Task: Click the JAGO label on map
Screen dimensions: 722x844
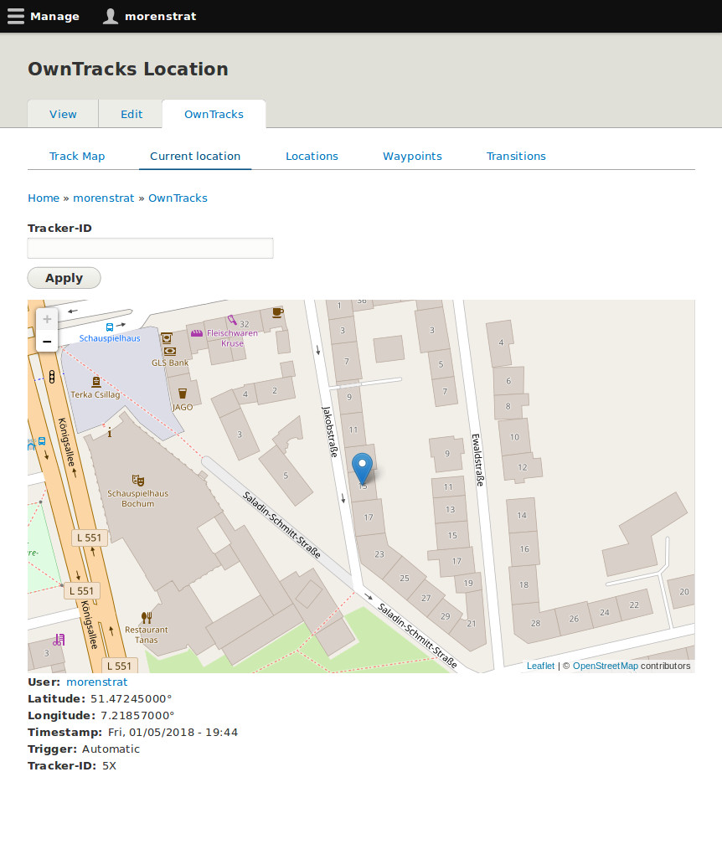Action: point(183,407)
